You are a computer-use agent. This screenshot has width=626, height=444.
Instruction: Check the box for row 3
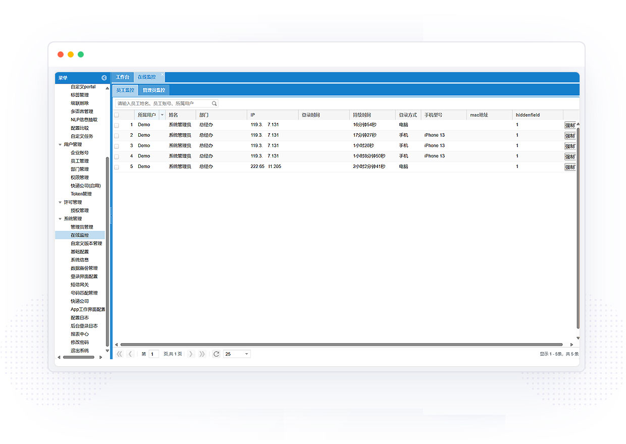pos(117,146)
